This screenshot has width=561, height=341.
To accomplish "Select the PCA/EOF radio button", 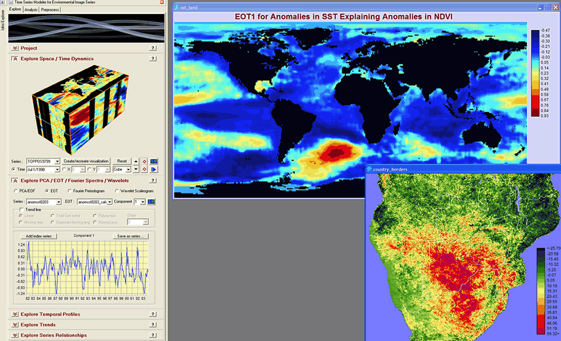I will tap(15, 191).
